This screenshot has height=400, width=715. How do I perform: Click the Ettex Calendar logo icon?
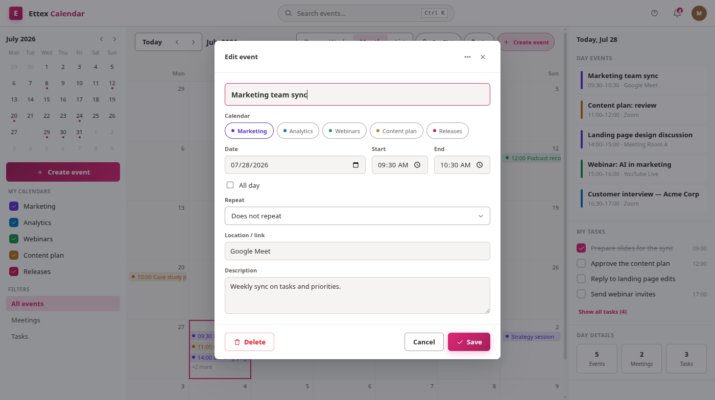[15, 13]
